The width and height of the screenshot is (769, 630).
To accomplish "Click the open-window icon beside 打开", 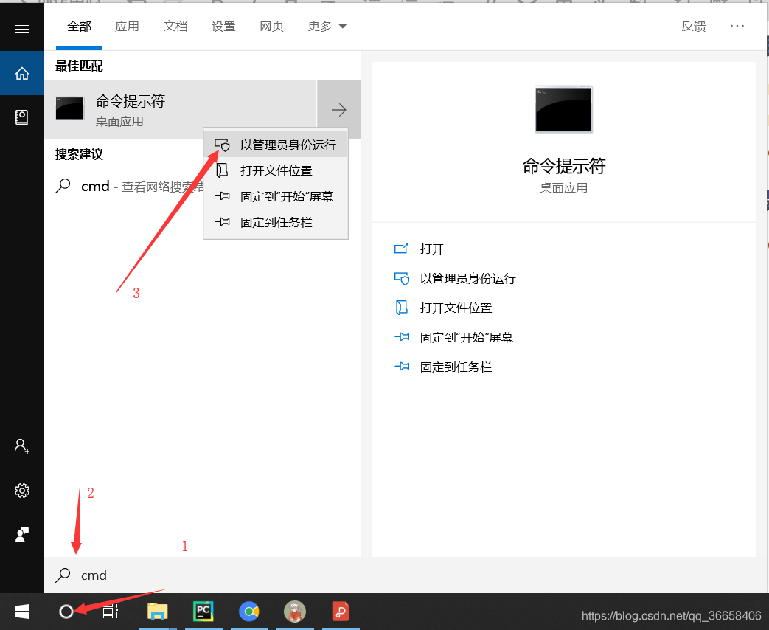I will 402,249.
